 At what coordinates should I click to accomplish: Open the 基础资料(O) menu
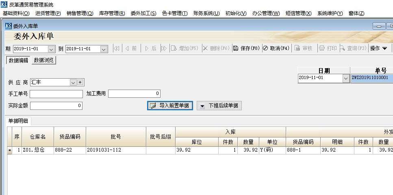click(16, 13)
